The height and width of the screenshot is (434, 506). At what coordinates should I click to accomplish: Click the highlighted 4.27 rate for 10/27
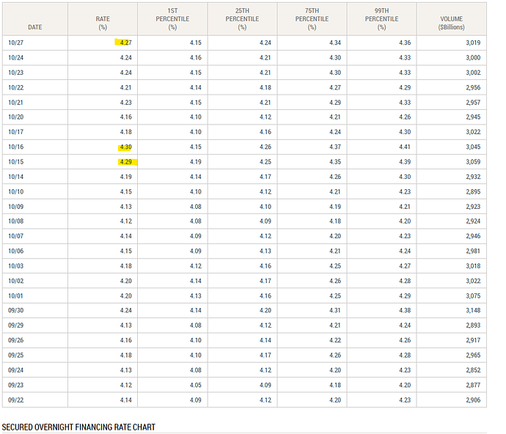coord(125,43)
